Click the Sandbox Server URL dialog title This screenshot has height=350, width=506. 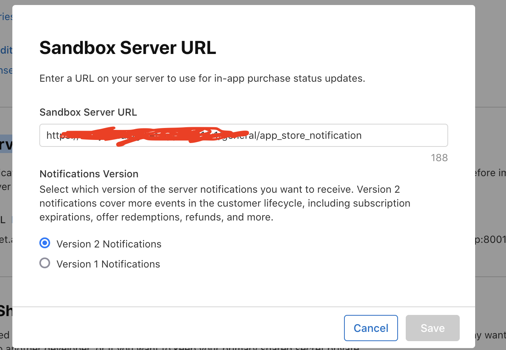click(127, 48)
